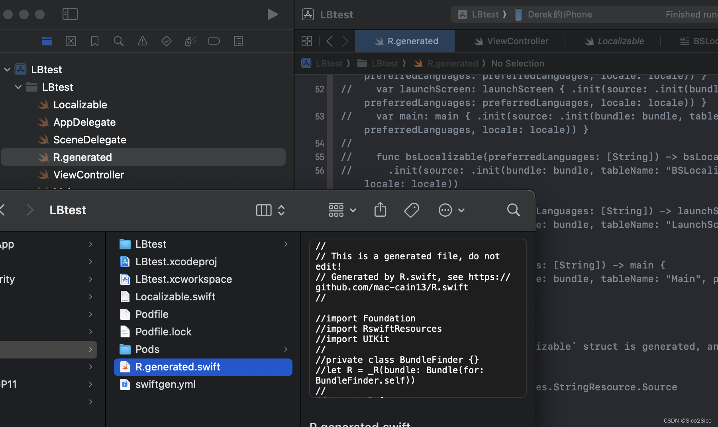Edit tags with the Finder tag icon
Image resolution: width=718 pixels, height=427 pixels.
(412, 210)
